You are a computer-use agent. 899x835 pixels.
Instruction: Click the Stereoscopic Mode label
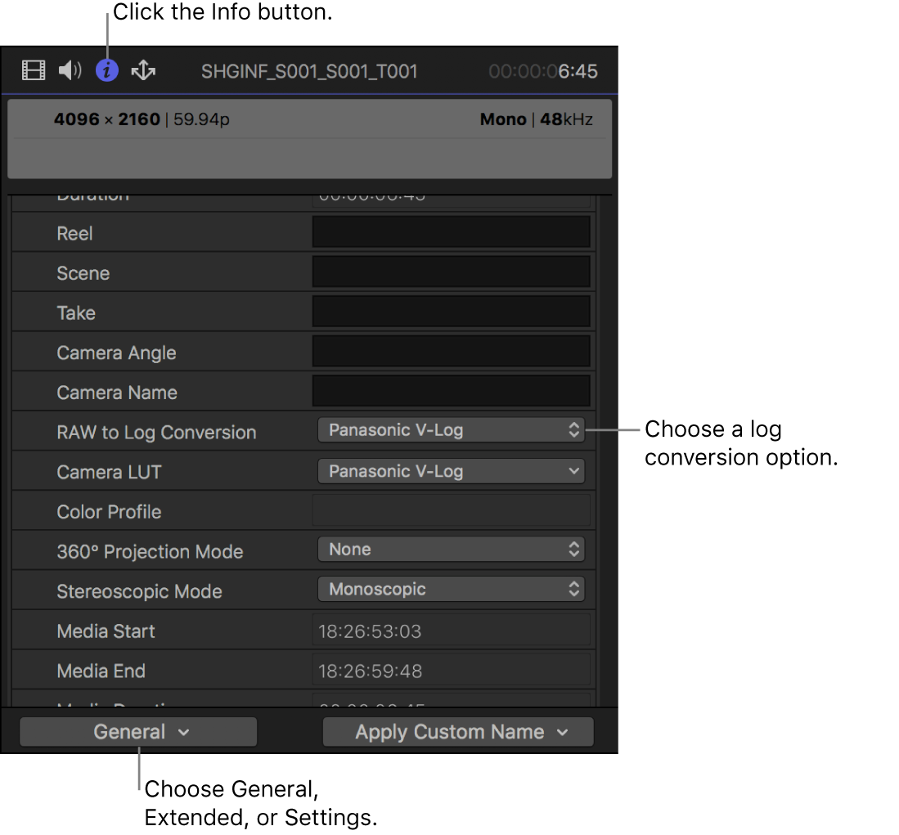coord(139,591)
